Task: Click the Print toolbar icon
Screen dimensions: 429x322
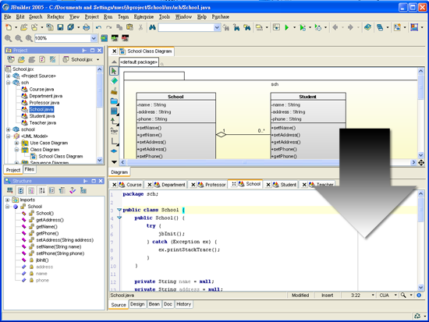Action: tap(86, 27)
